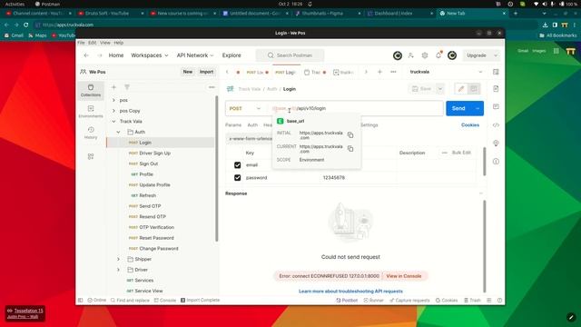The height and width of the screenshot is (327, 581).
Task: Open the Collections sidebar panel
Action: point(91,91)
